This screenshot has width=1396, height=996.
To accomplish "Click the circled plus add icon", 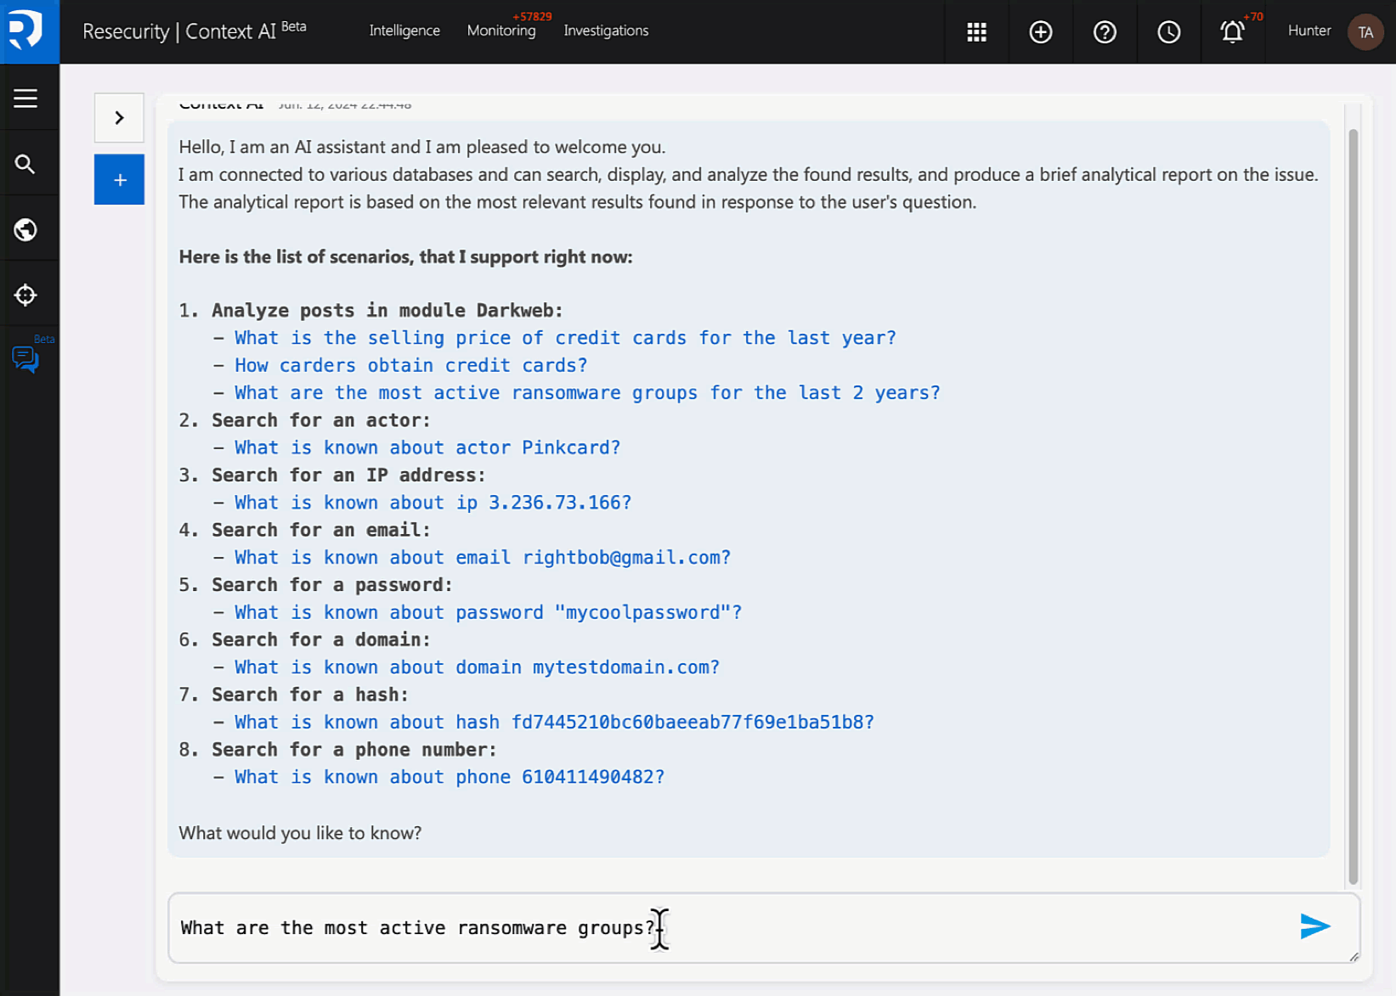I will (1040, 31).
